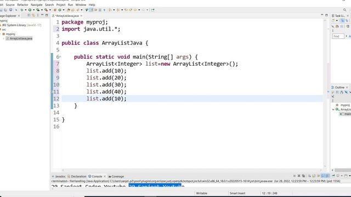
Task: Close the ArrayListJava.java editor tab
Action: pyautogui.click(x=81, y=16)
